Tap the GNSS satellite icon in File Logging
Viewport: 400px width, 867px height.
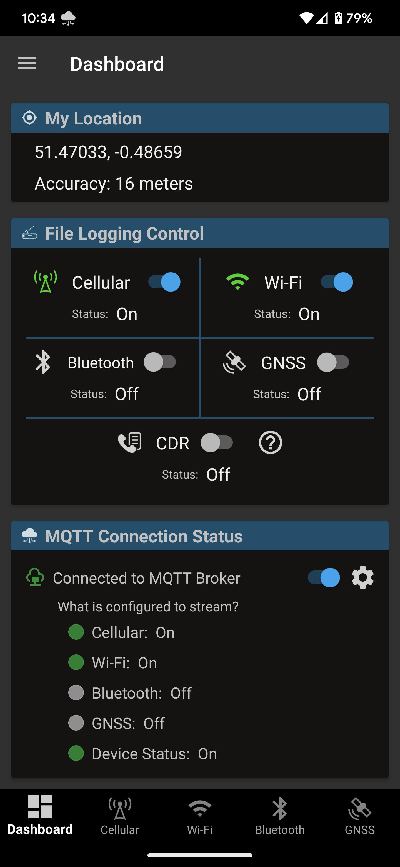[234, 362]
